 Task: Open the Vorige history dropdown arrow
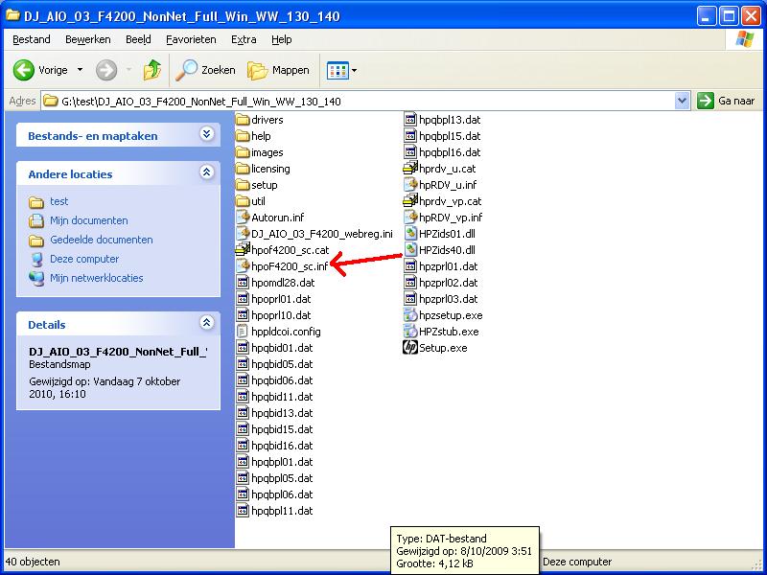pos(80,70)
